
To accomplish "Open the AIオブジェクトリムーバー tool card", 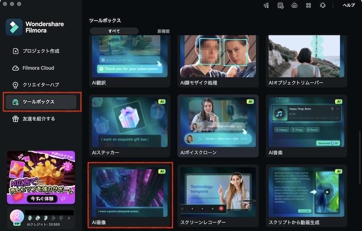I will (306, 61).
